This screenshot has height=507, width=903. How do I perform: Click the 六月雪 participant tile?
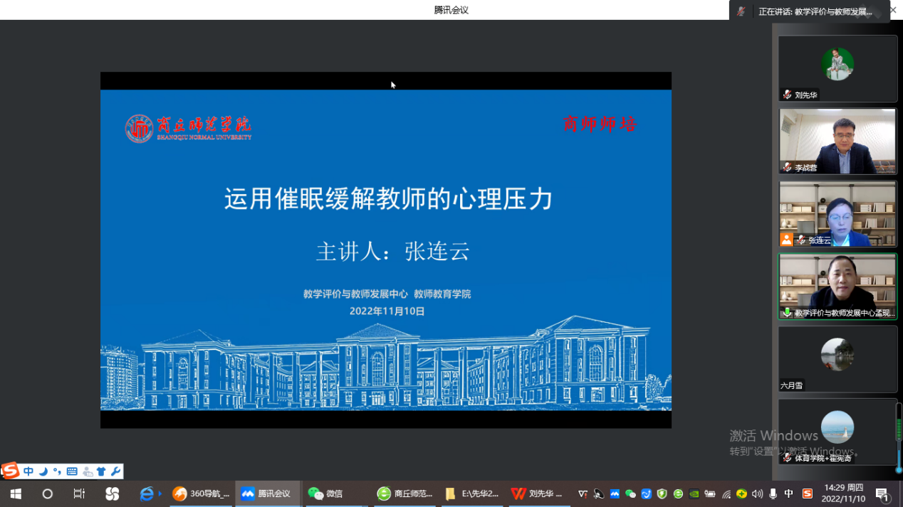(837, 359)
